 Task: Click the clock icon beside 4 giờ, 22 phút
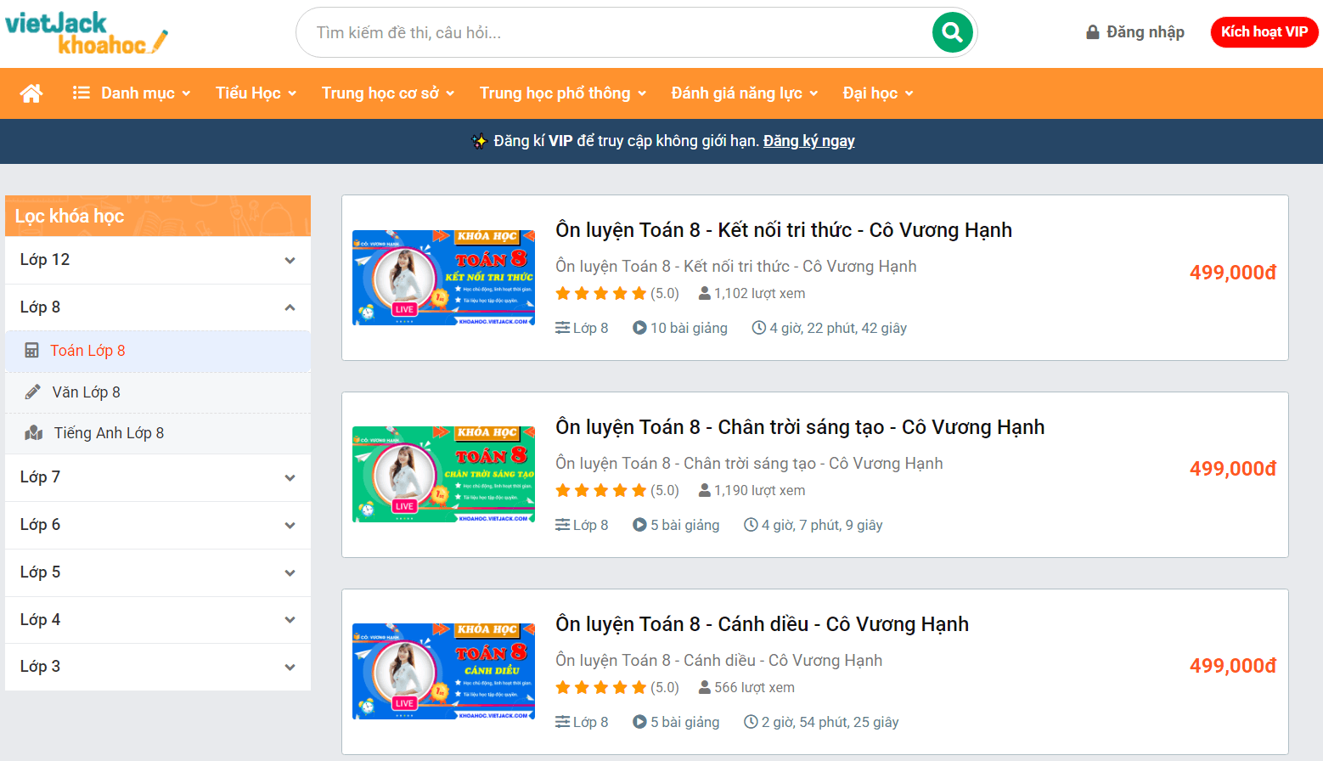(759, 328)
